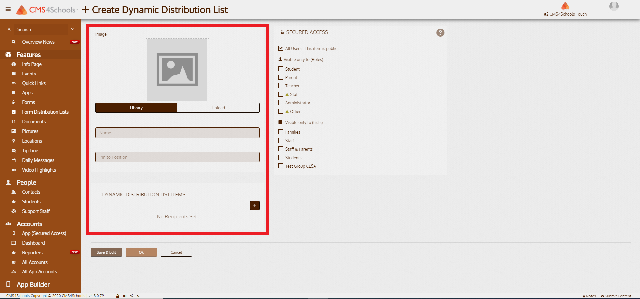Click the Name input field

[x=177, y=133]
